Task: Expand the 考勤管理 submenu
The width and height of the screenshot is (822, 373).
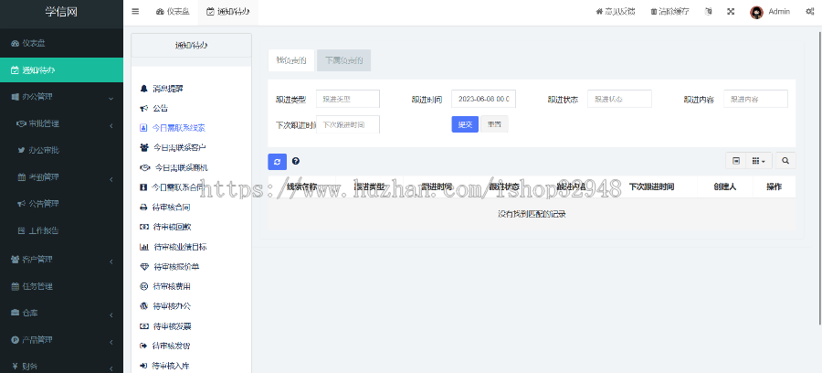Action: tap(61, 178)
